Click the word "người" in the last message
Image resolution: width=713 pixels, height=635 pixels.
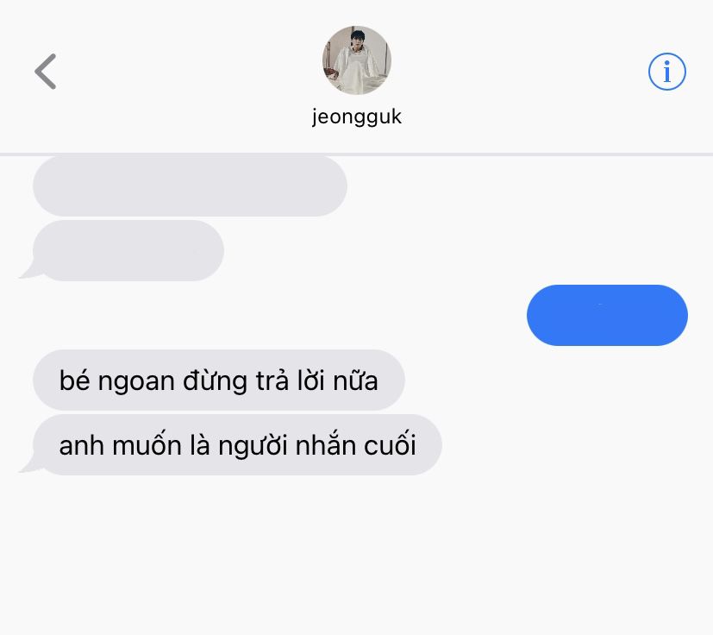coord(253,447)
